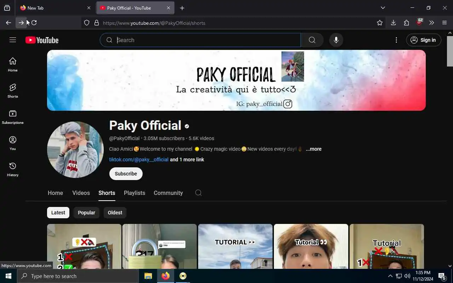Screen dimensions: 453x283
Task: Close the Paky Official YouTube tab
Action: 168,8
